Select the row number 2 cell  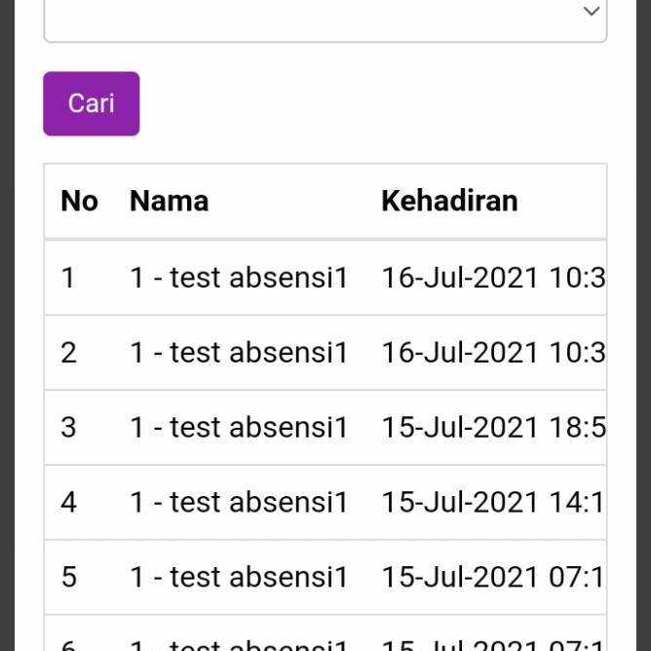pos(68,352)
